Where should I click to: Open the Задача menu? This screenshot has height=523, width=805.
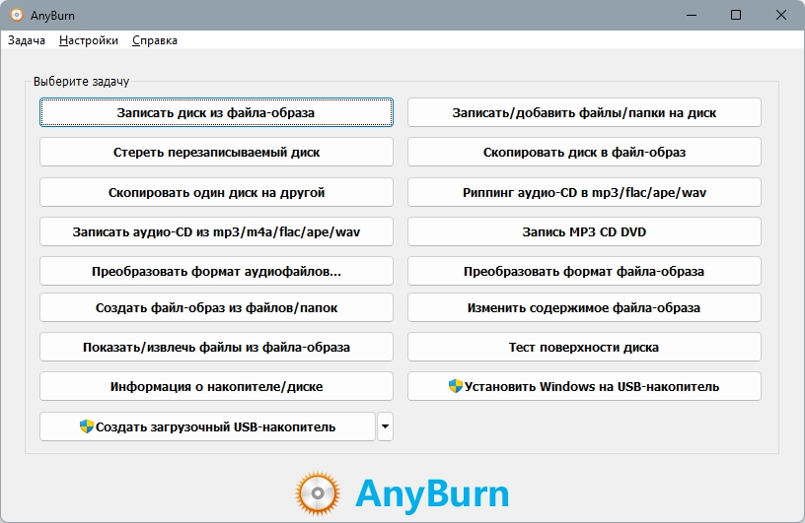[27, 40]
